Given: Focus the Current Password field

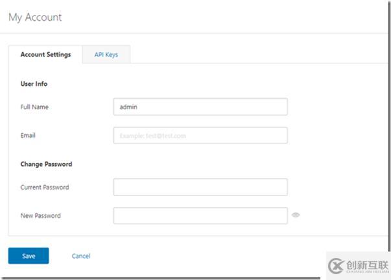Looking at the screenshot, I should point(200,187).
